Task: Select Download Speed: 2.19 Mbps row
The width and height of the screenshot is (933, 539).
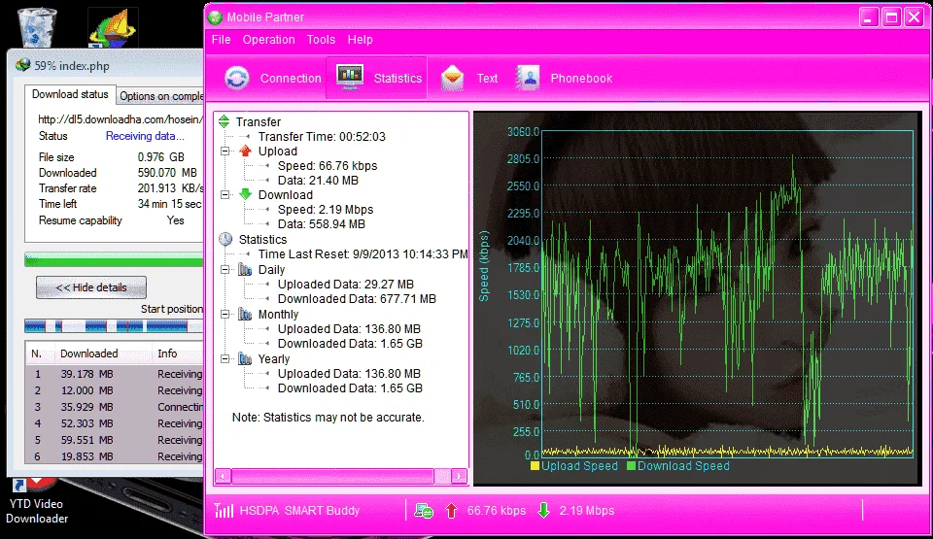Action: point(326,210)
